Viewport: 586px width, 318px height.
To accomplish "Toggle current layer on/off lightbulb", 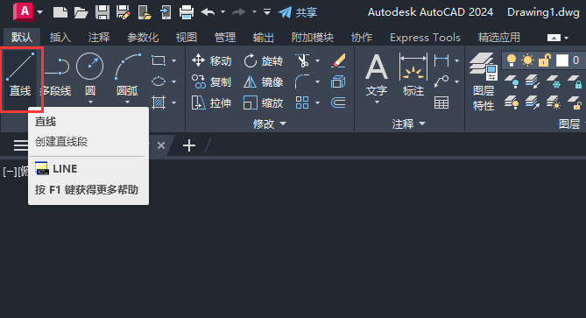I will [x=512, y=60].
